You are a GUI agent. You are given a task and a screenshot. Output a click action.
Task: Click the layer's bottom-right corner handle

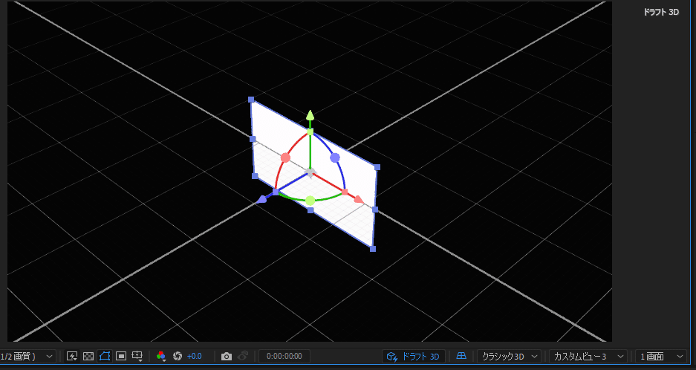coord(373,249)
